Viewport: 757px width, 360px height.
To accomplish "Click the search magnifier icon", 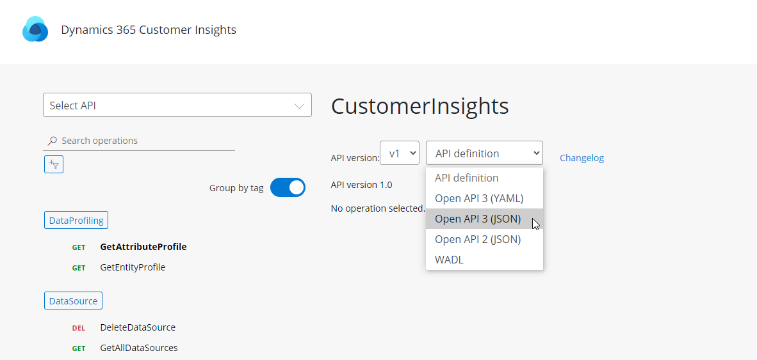I will (x=53, y=141).
